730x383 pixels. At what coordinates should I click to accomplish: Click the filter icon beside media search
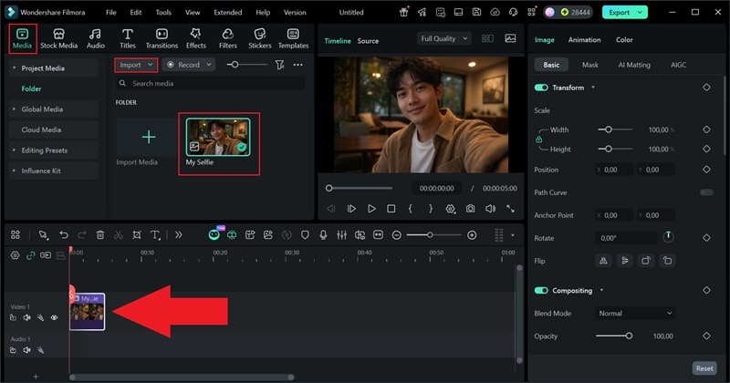pyautogui.click(x=279, y=65)
